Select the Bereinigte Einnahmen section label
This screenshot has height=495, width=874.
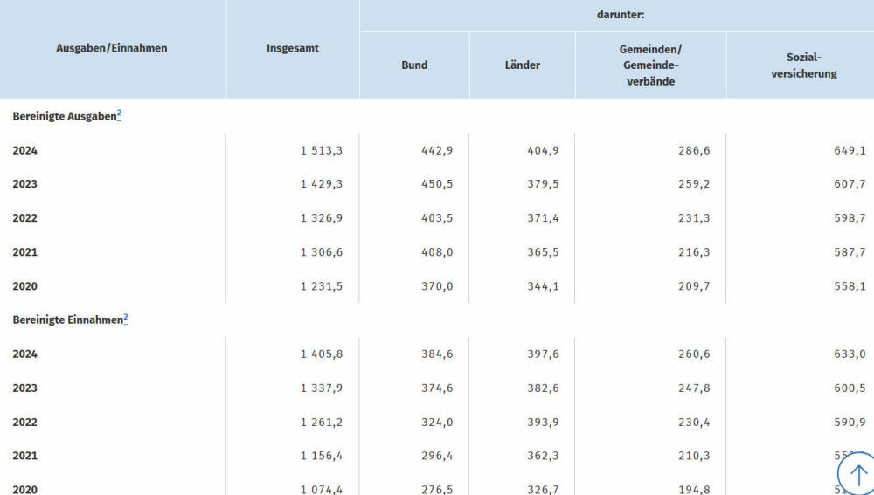(x=67, y=320)
